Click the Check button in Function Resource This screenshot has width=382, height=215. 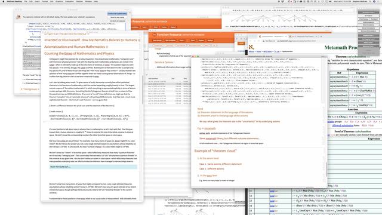(193, 40)
